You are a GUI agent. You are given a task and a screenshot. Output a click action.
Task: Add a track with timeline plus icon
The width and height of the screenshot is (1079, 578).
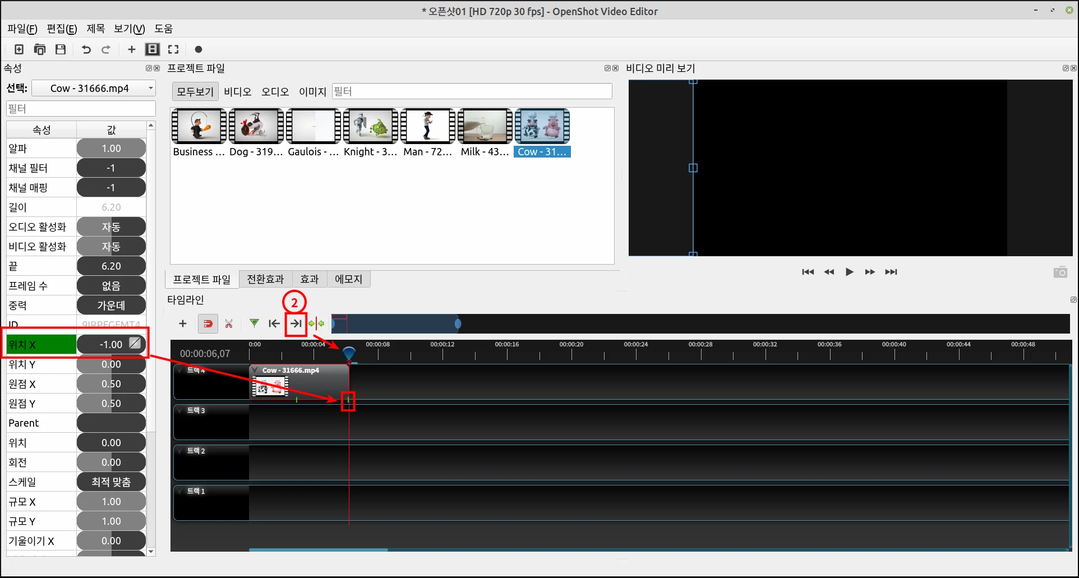[183, 323]
